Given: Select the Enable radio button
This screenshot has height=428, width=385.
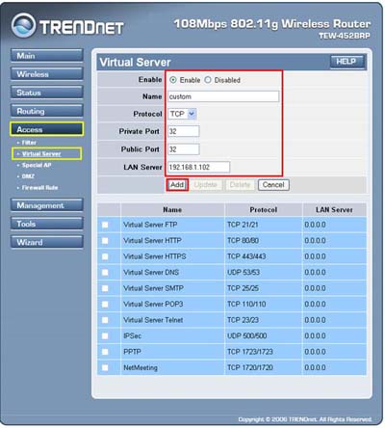Looking at the screenshot, I should pos(173,80).
